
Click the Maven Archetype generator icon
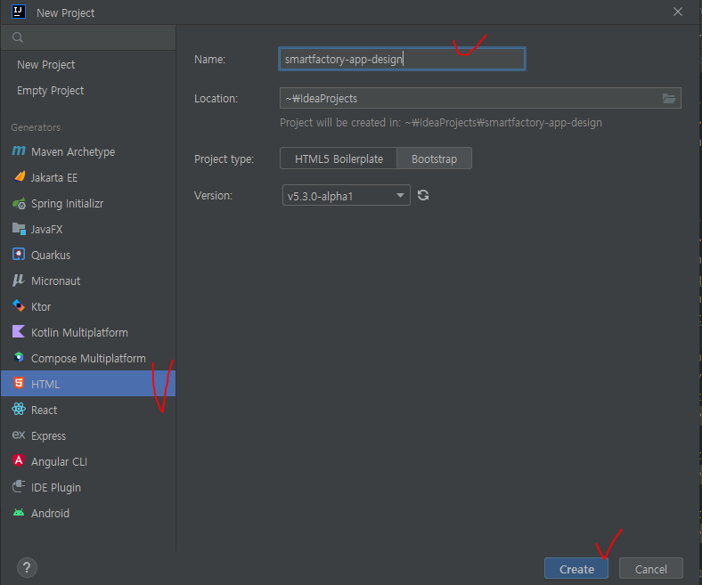[19, 150]
